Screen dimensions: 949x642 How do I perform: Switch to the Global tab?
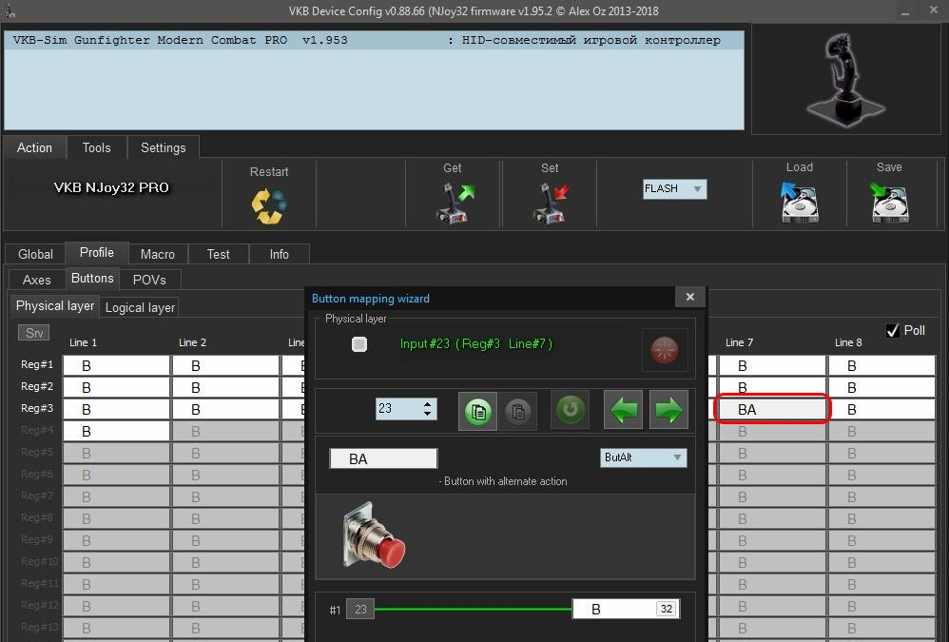coord(35,254)
